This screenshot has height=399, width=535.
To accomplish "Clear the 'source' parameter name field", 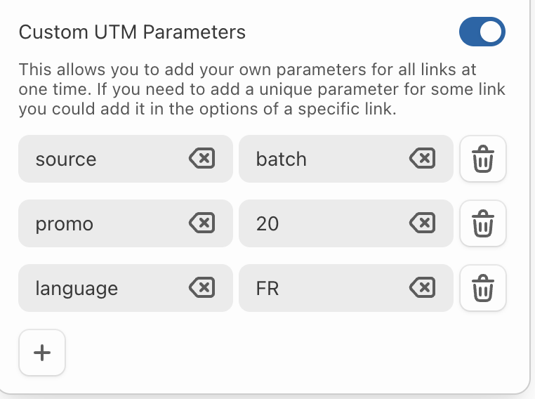I will 202,159.
